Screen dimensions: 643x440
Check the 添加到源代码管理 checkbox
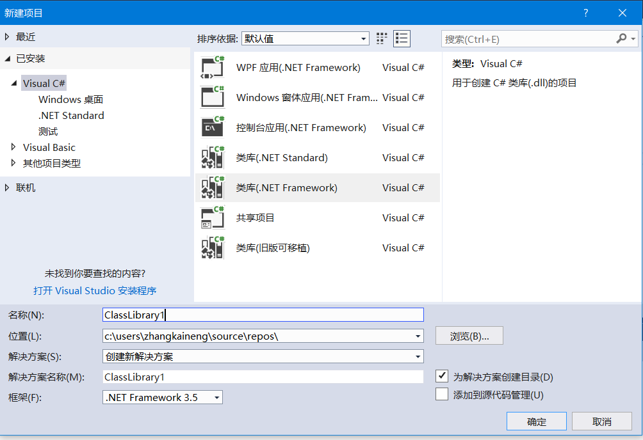(441, 394)
